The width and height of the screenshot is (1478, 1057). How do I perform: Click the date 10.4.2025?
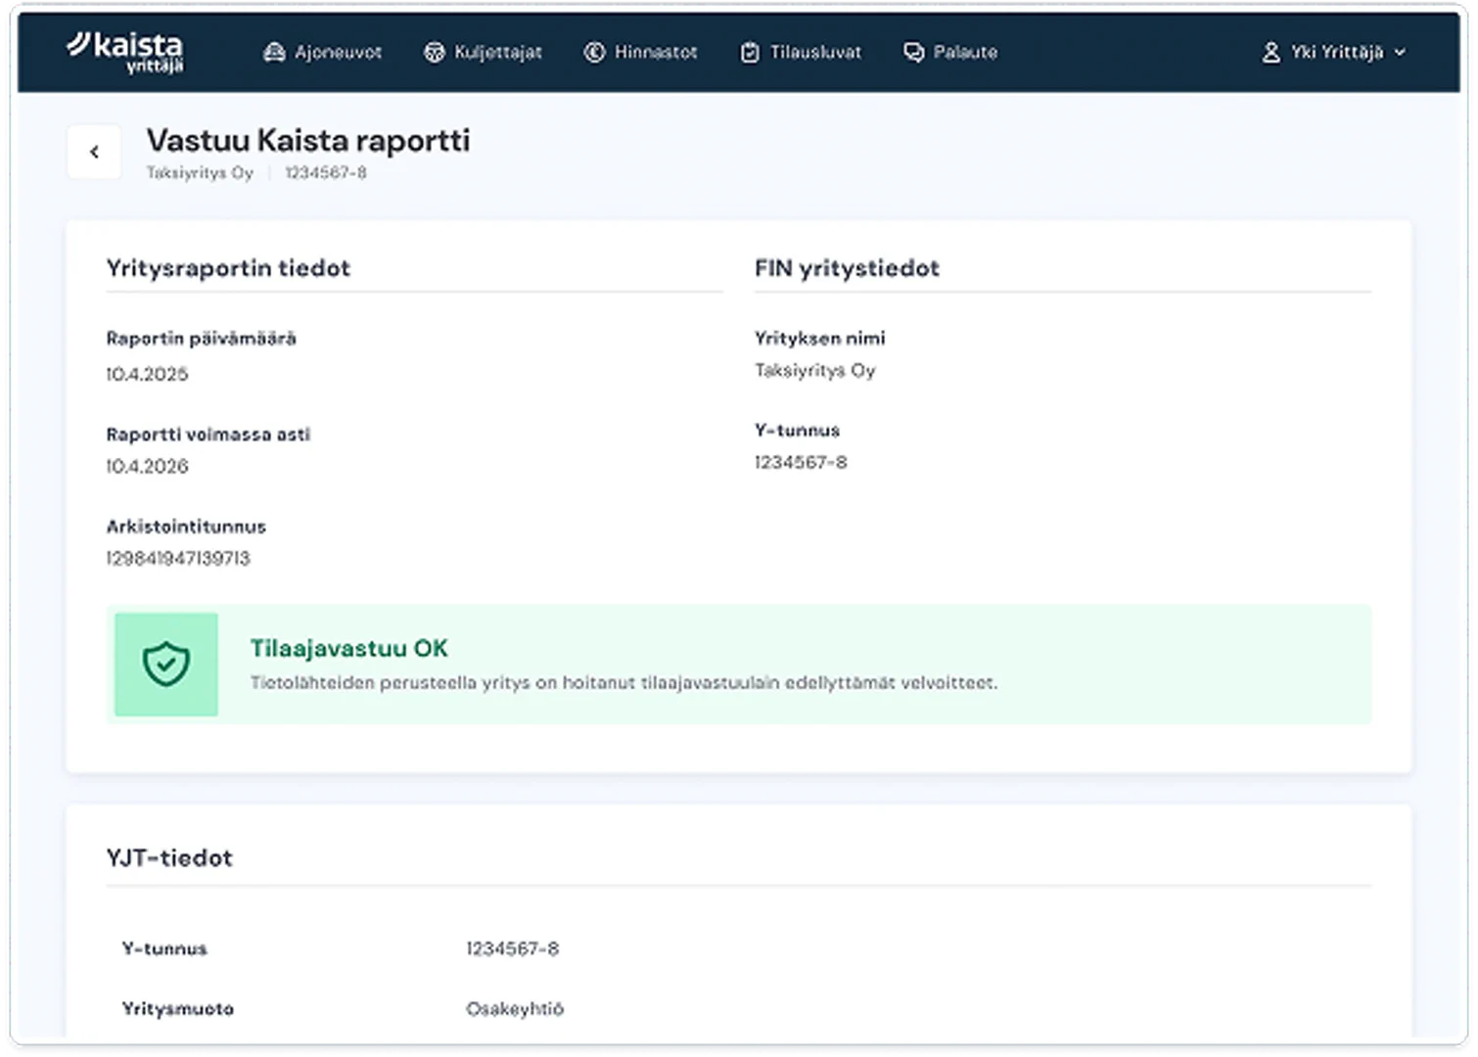pos(147,374)
